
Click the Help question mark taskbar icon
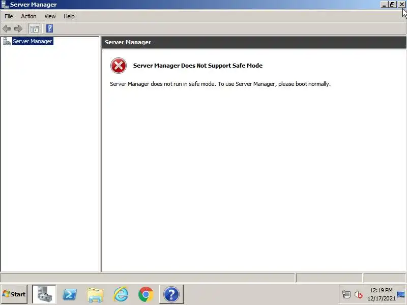pyautogui.click(x=171, y=294)
